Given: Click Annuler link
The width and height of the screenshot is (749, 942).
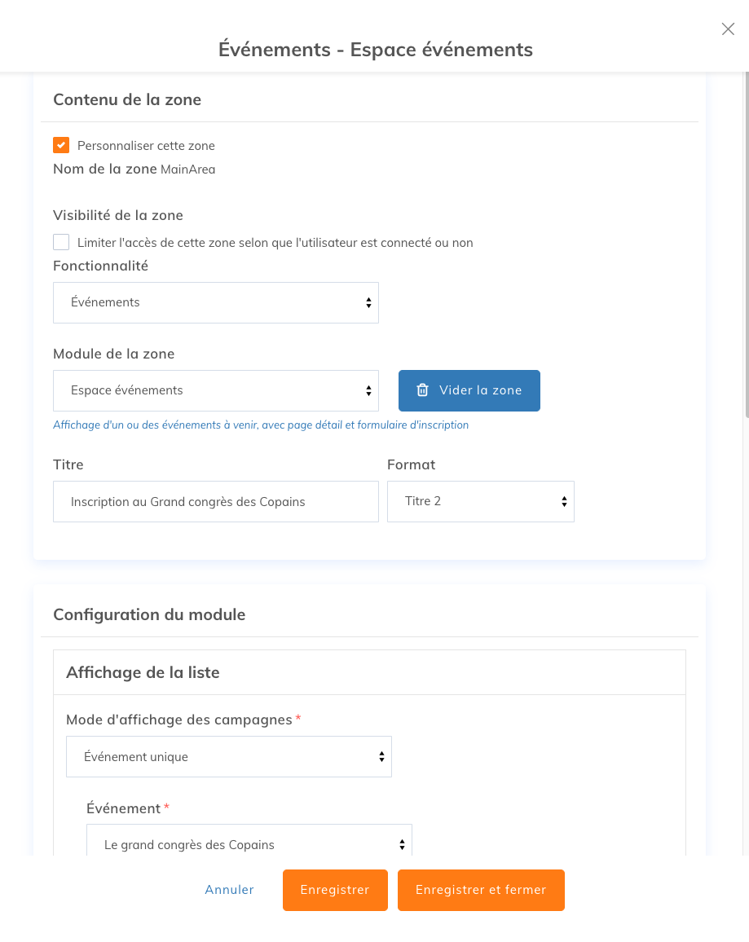Looking at the screenshot, I should [x=230, y=889].
